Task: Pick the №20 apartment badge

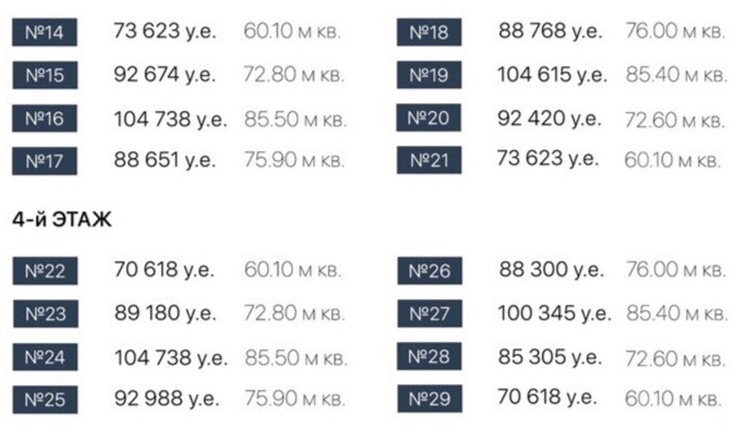Action: point(429,119)
